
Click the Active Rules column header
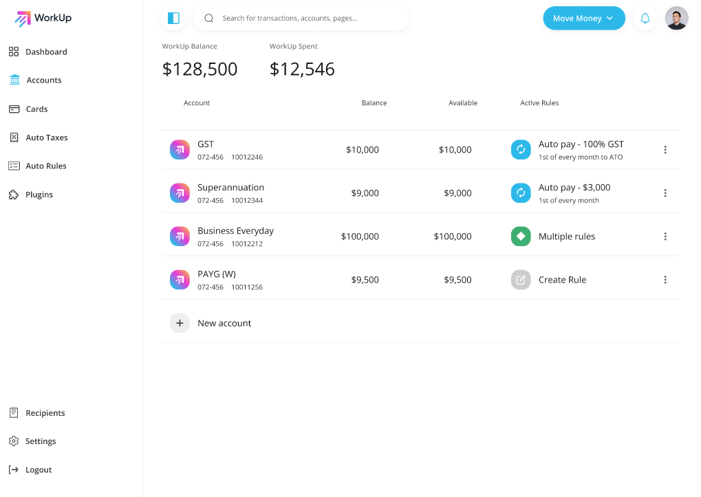point(539,102)
